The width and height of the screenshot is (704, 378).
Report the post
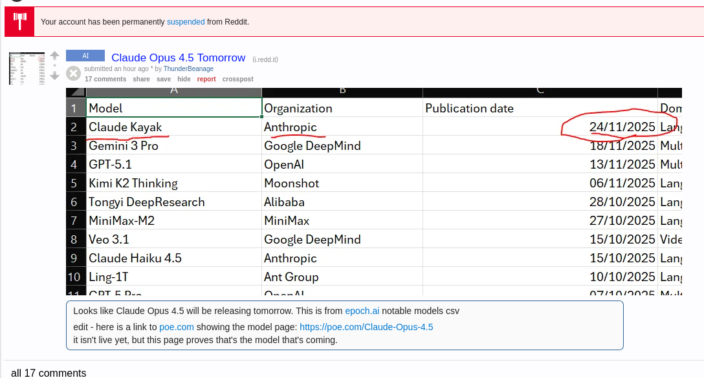206,79
